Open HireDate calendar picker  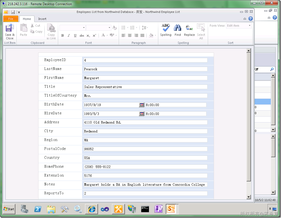click(x=142, y=114)
